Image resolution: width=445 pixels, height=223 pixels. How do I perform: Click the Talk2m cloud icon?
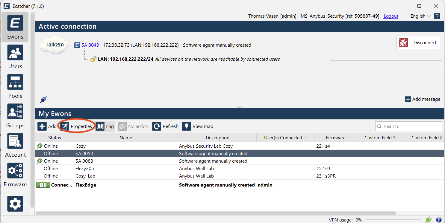pyautogui.click(x=54, y=45)
